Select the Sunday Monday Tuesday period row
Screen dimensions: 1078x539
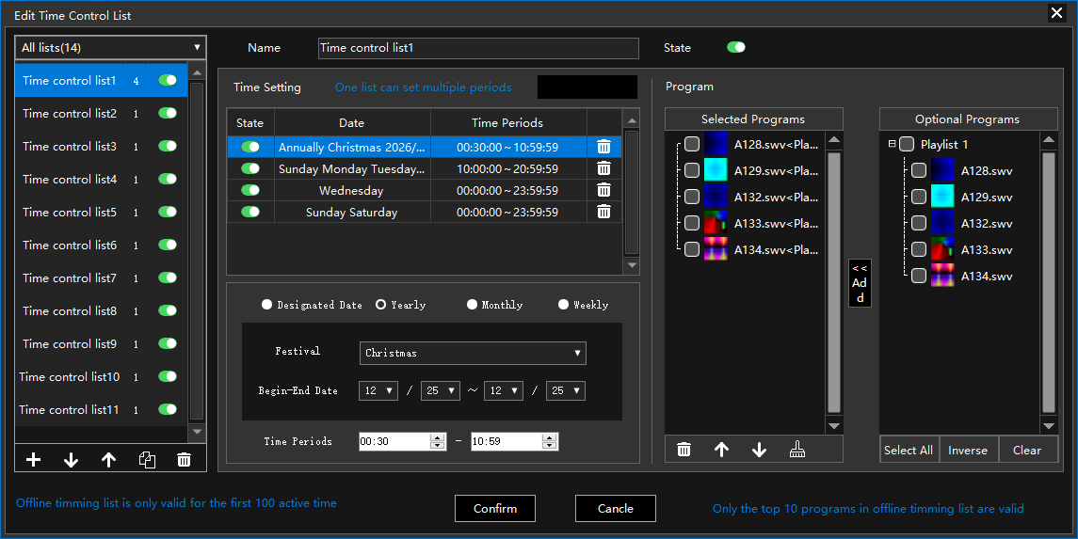(x=425, y=169)
